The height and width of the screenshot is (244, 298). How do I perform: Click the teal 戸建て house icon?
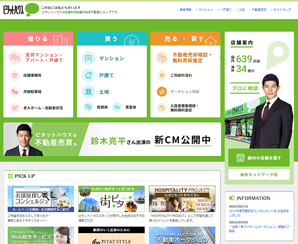click(x=88, y=75)
